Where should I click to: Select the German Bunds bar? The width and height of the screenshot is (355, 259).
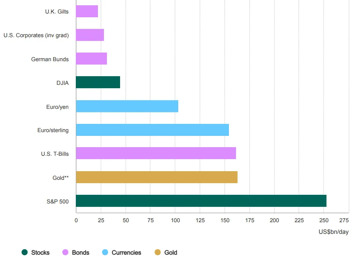tap(91, 59)
